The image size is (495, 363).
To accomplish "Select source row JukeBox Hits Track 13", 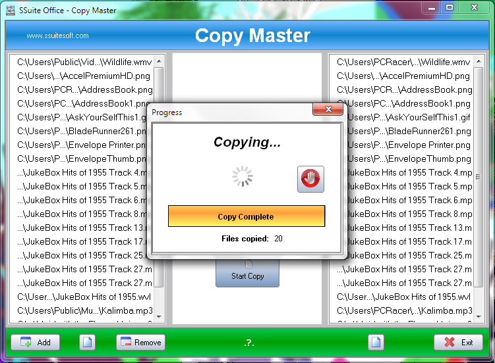I will tap(82, 228).
